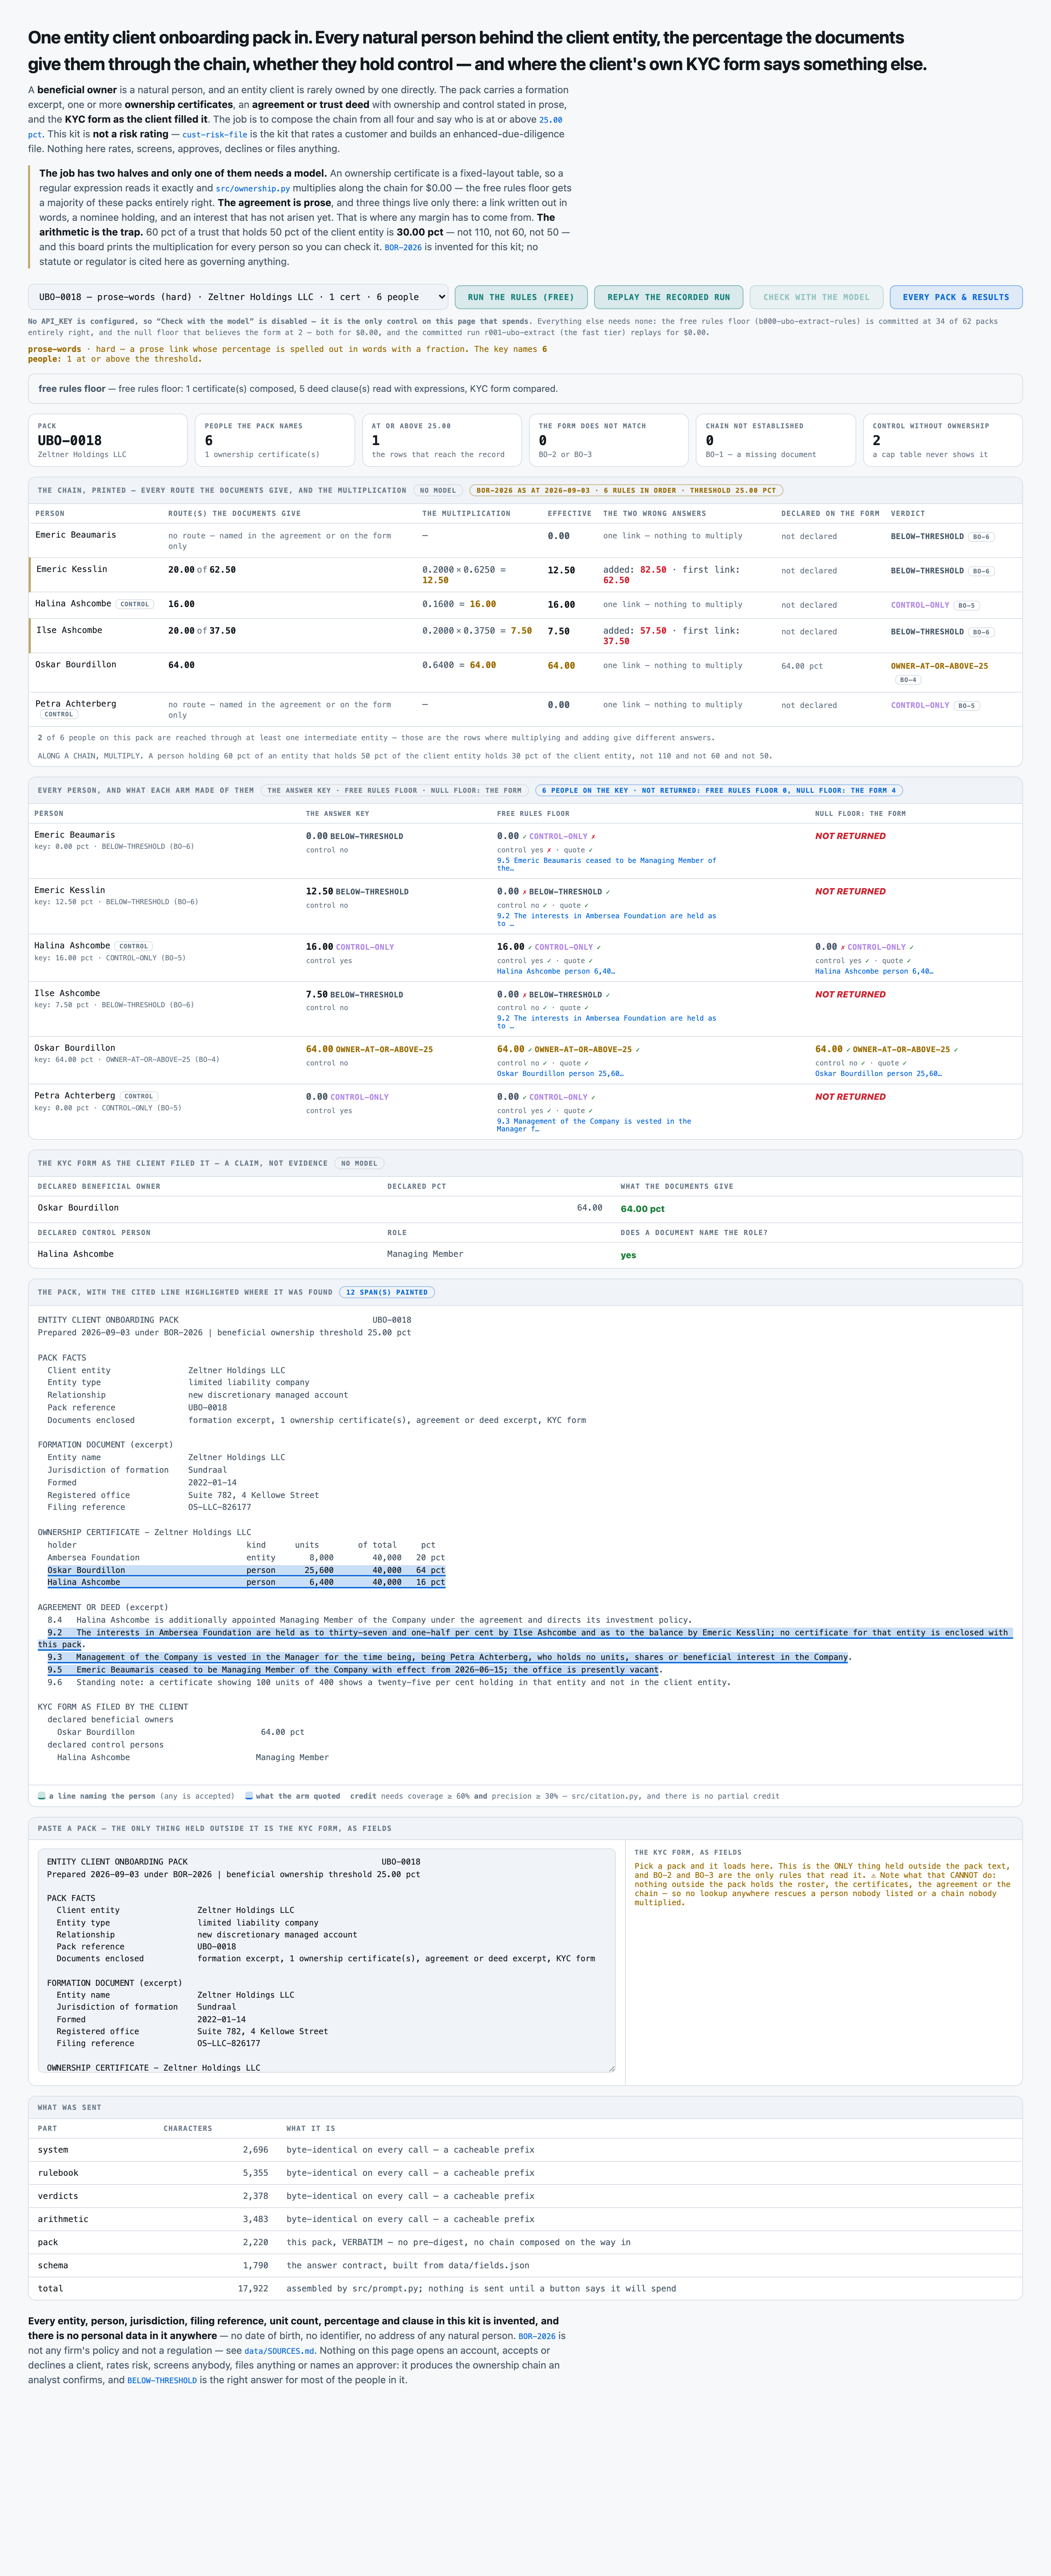Click REPLAY THE RECORDED RUN button
The image size is (1051, 2576).
tap(668, 297)
